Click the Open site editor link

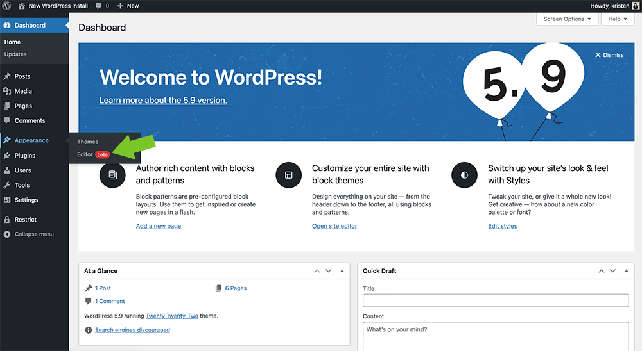click(334, 226)
